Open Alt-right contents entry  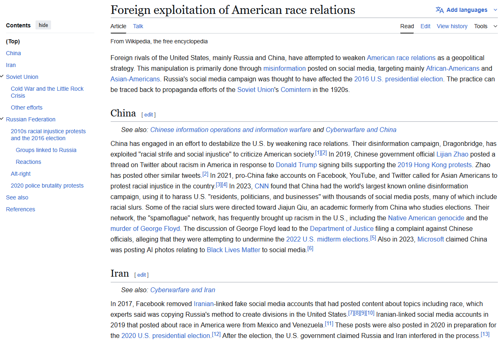pyautogui.click(x=21, y=174)
